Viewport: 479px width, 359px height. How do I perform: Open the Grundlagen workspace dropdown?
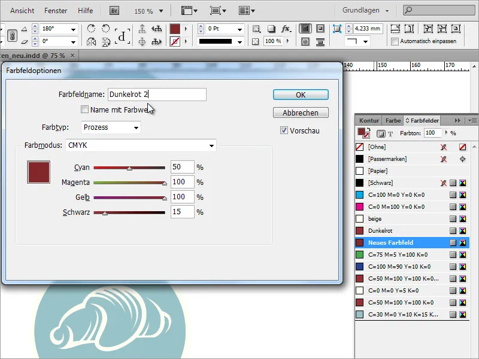(366, 10)
